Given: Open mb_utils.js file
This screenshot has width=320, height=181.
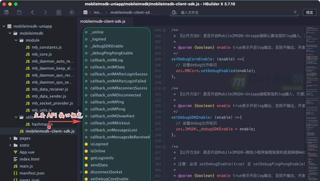Looking at the screenshot, I should pyautogui.click(x=42, y=110).
